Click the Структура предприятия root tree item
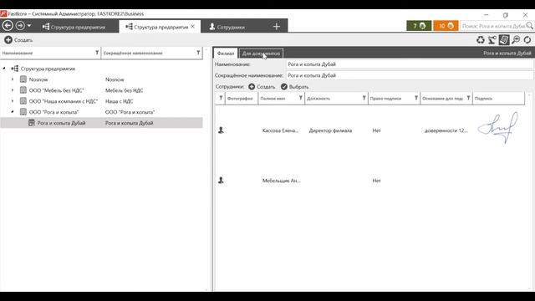The image size is (535, 301). [48, 69]
